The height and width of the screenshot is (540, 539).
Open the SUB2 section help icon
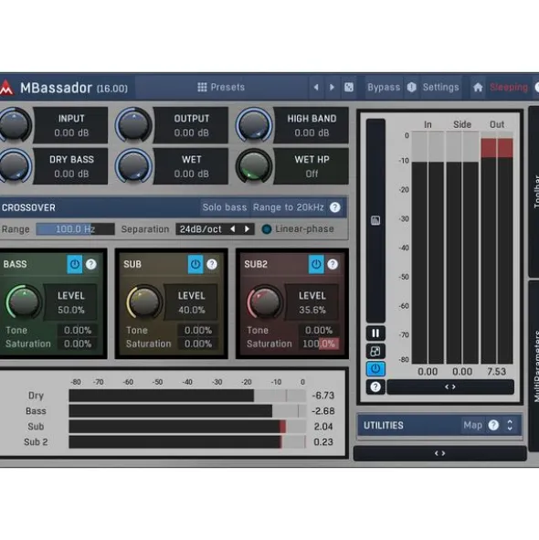pos(333,264)
